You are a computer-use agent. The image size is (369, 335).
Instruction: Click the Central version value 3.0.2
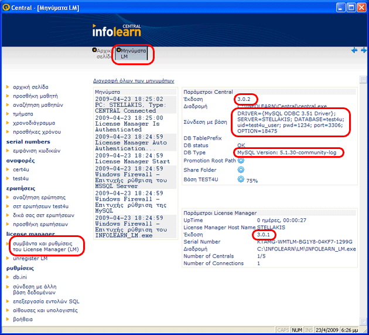tap(244, 99)
